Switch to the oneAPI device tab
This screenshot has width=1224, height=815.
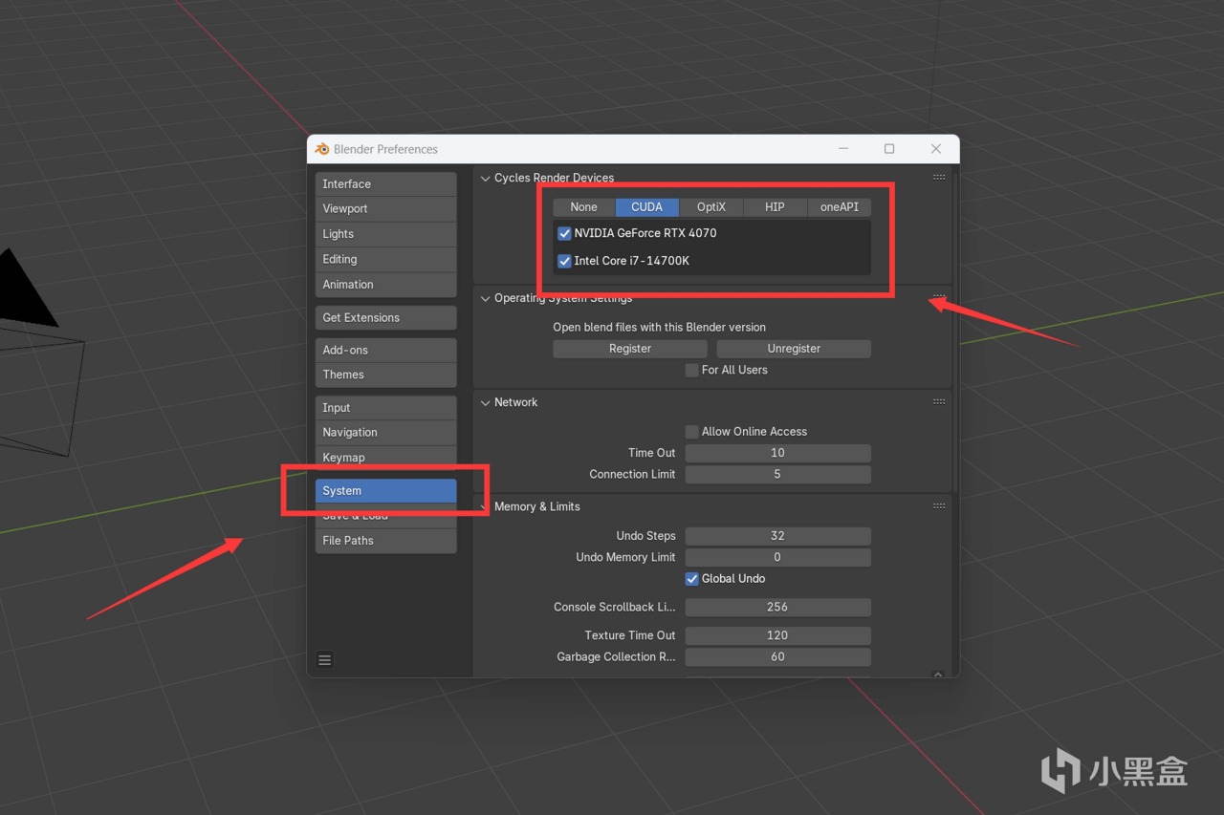[839, 207]
